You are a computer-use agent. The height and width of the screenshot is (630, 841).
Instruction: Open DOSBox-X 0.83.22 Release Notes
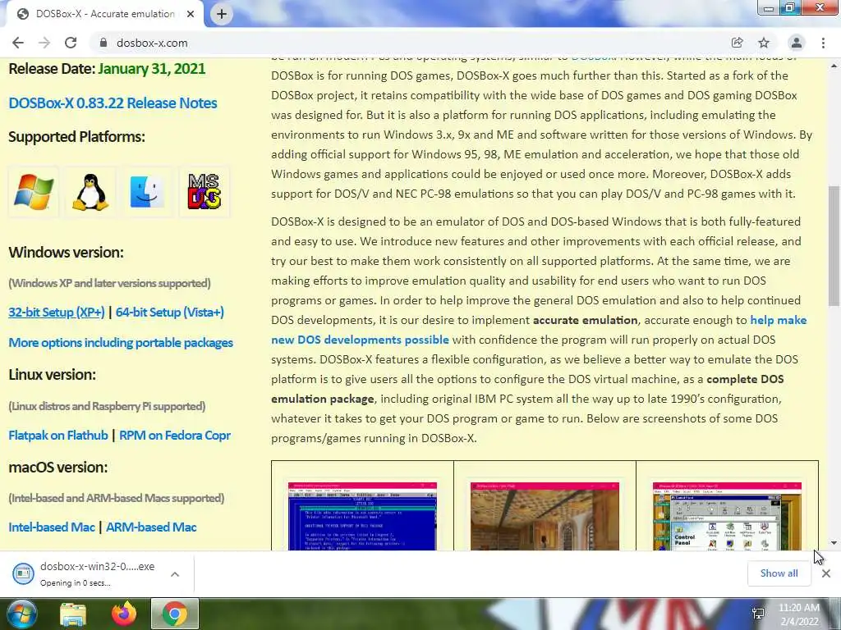tap(113, 103)
